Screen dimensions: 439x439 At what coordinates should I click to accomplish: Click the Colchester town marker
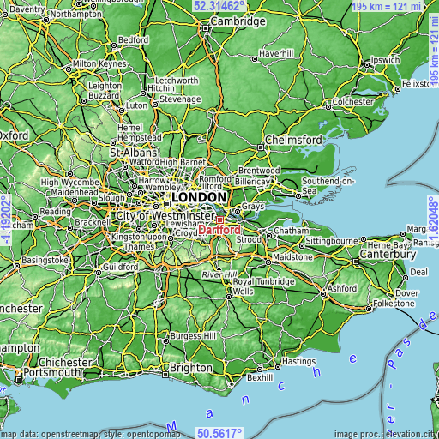pos(328,107)
